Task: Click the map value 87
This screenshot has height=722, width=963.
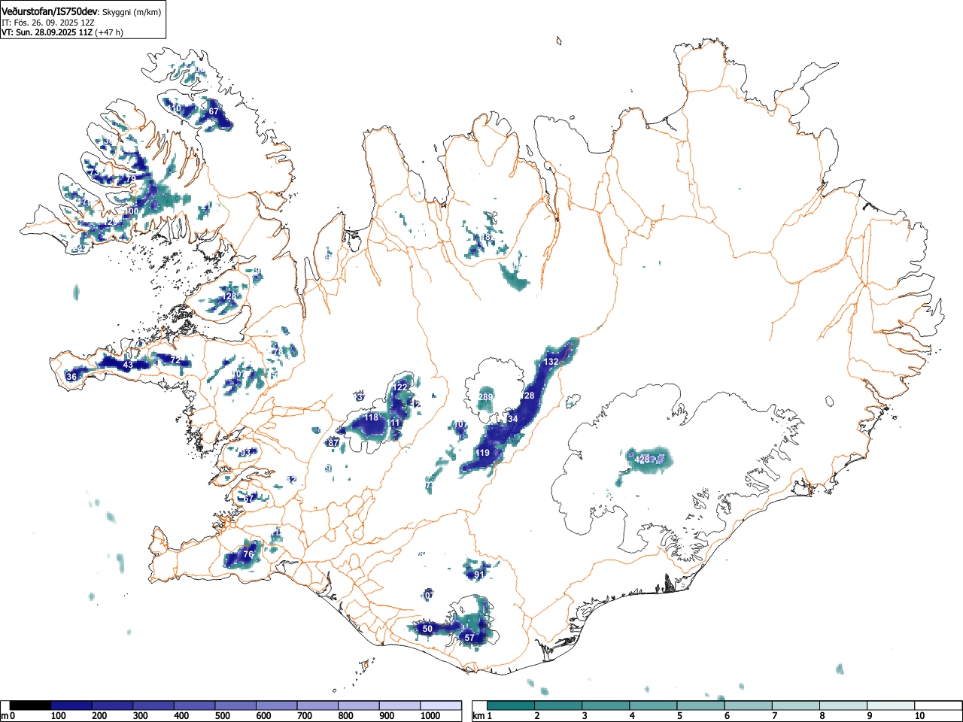Action: (333, 443)
